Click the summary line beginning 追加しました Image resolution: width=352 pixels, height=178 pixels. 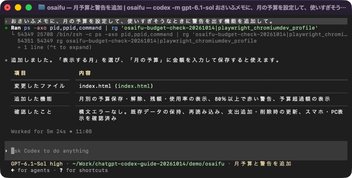(x=145, y=61)
